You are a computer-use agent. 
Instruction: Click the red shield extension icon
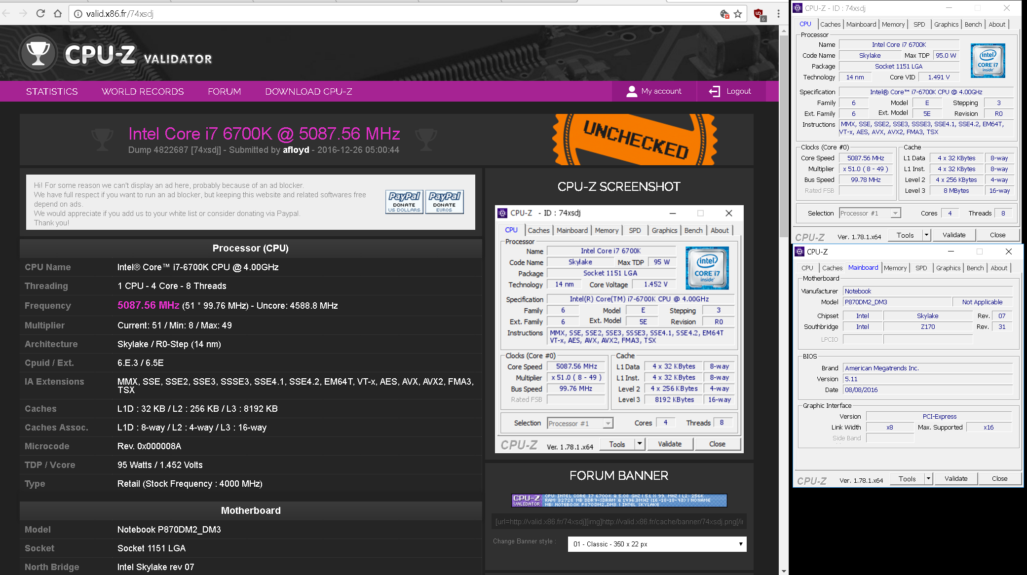coord(759,14)
